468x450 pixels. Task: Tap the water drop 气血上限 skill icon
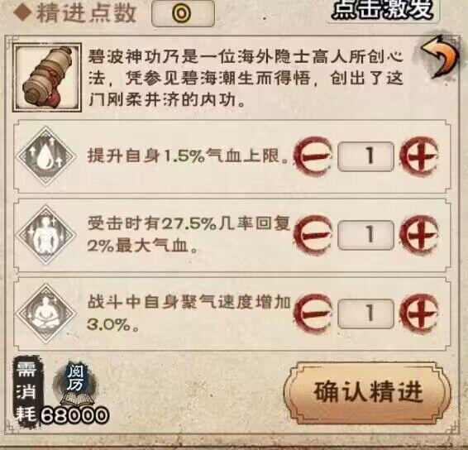pos(46,156)
